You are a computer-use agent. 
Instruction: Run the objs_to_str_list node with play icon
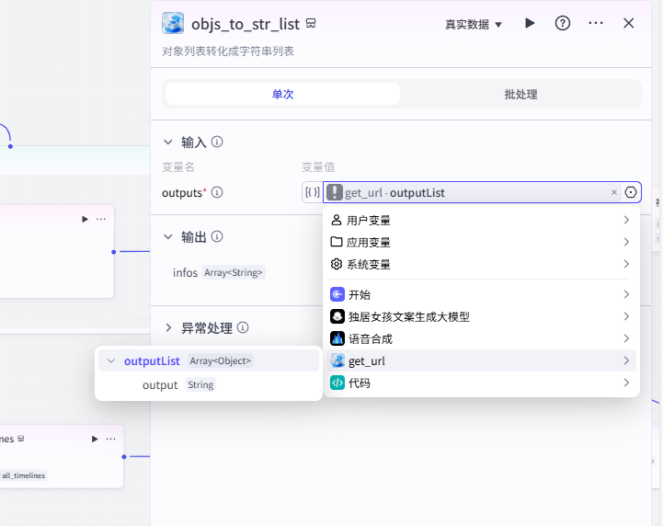point(530,23)
